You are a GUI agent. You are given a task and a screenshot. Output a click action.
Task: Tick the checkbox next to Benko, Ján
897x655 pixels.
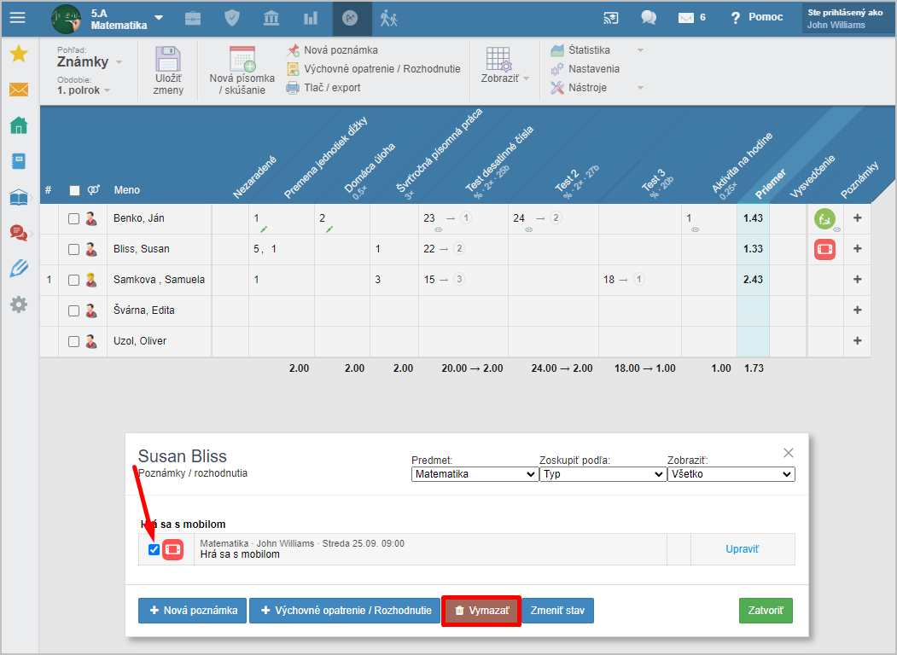click(x=73, y=219)
